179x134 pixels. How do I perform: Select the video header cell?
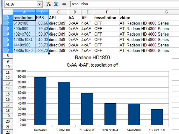149,18
